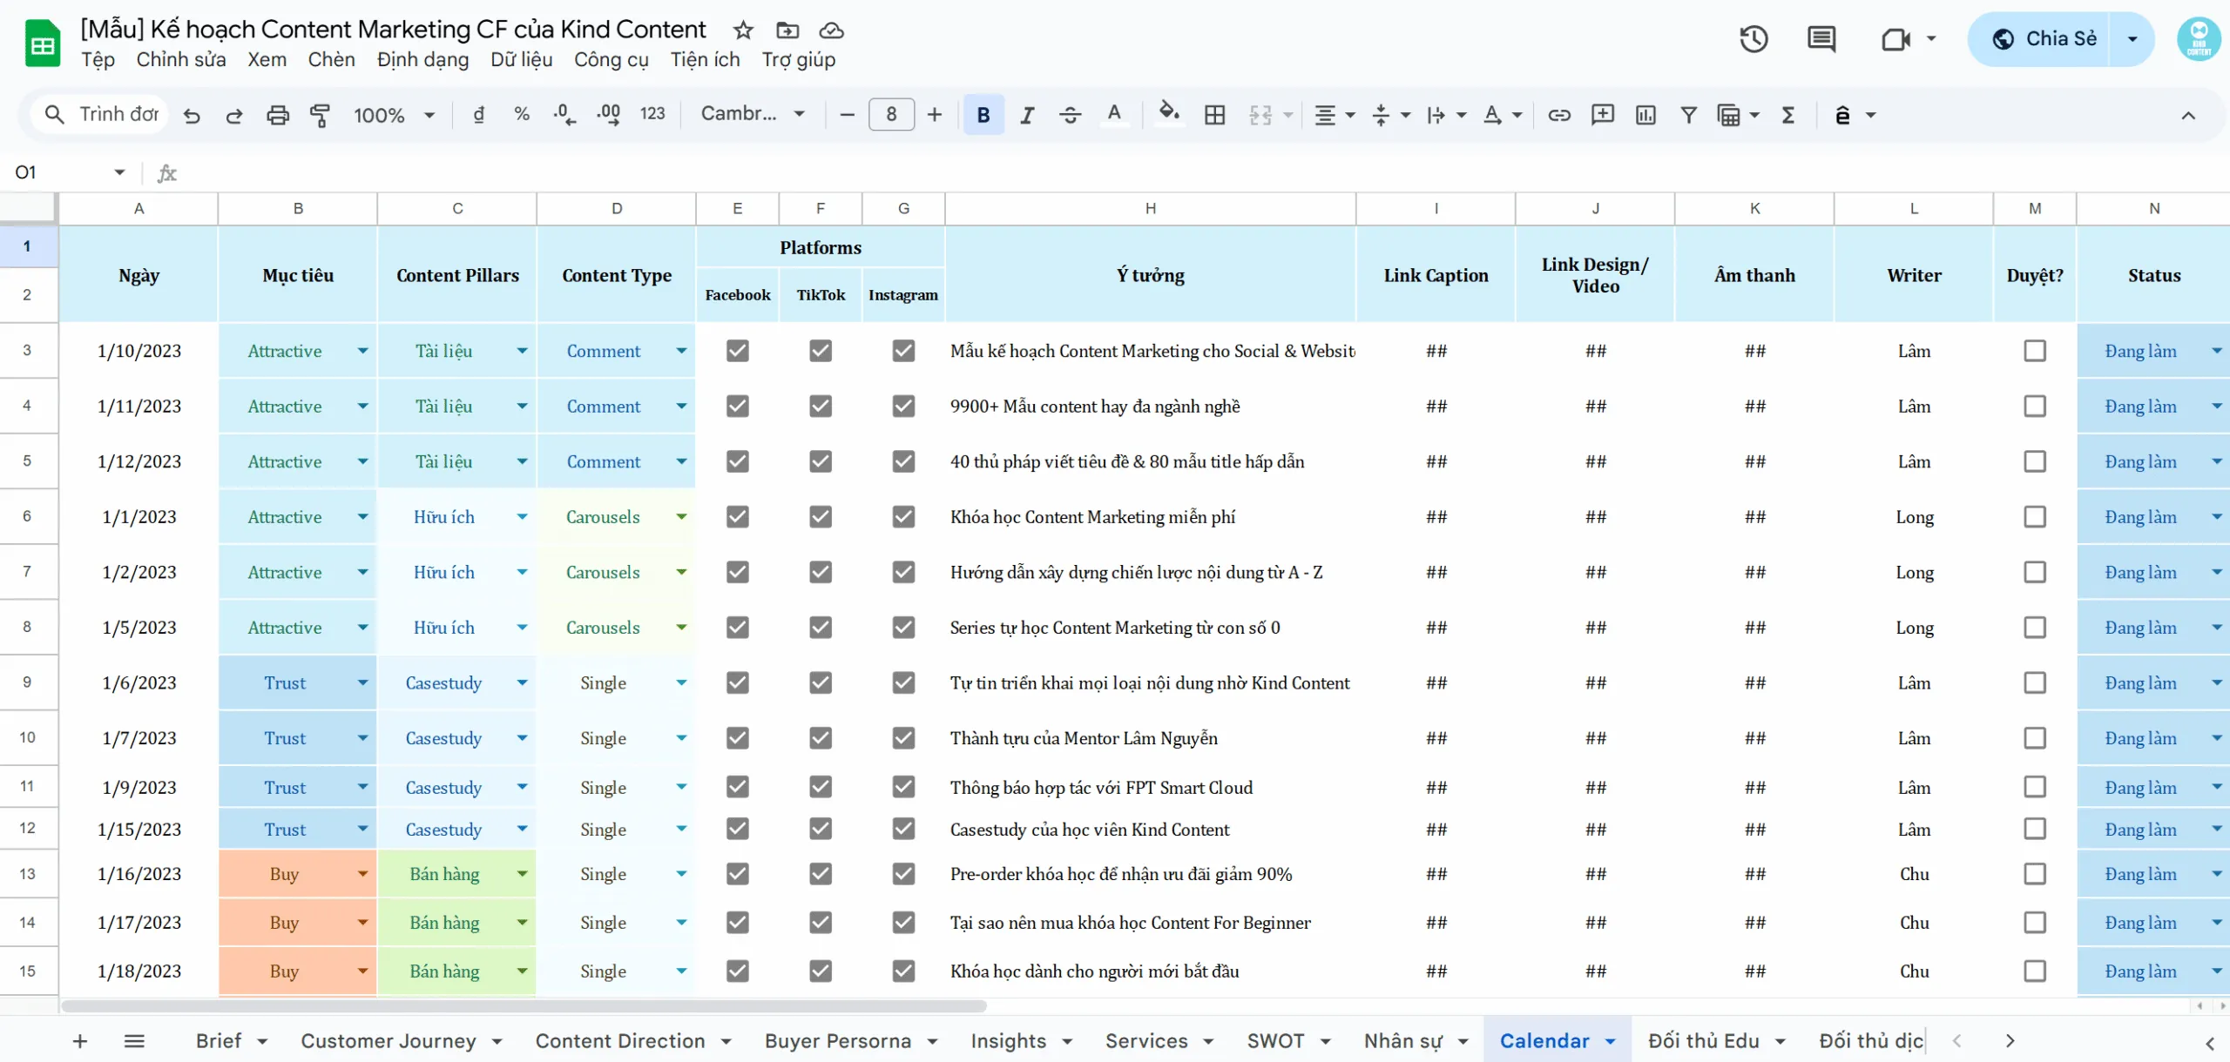Open Content Type dropdown in row 6

tap(681, 516)
